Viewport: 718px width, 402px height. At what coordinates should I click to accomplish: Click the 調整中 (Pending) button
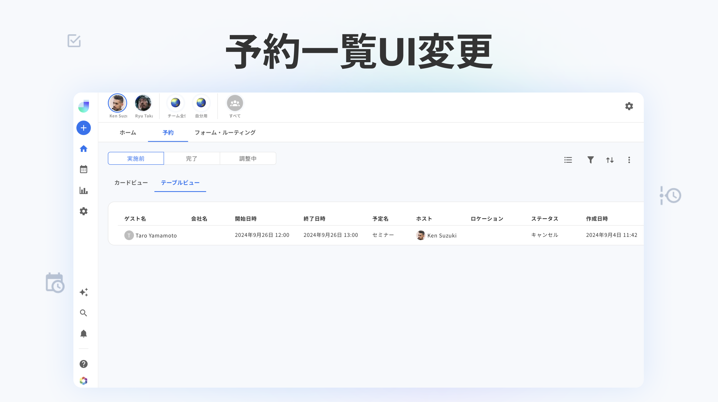[248, 158]
